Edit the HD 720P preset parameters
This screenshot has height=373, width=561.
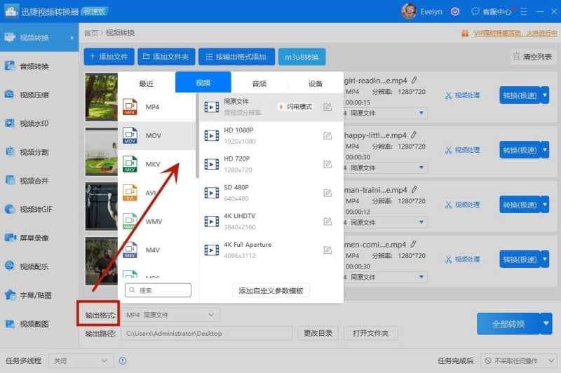tap(327, 164)
